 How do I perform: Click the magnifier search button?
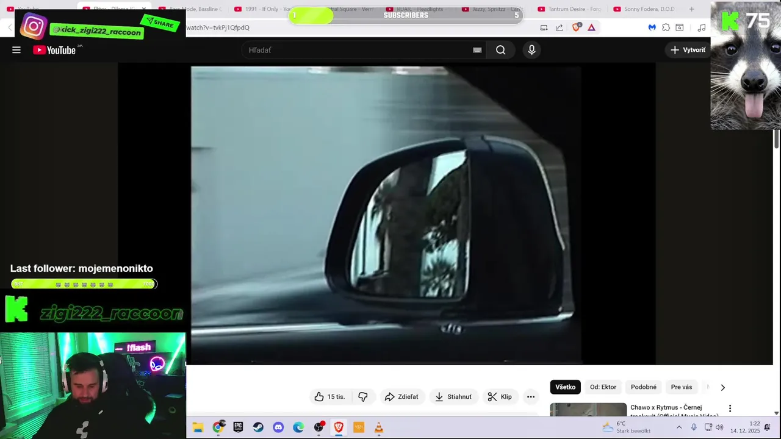(x=500, y=50)
